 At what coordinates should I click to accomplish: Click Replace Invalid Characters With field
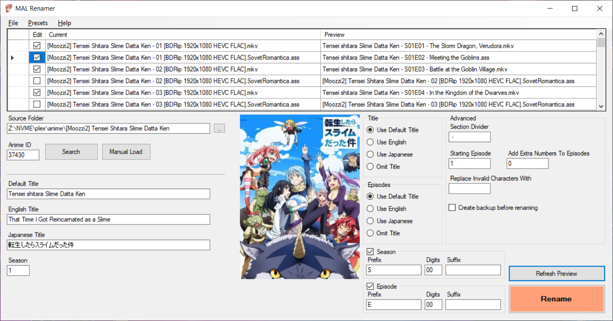click(x=470, y=188)
